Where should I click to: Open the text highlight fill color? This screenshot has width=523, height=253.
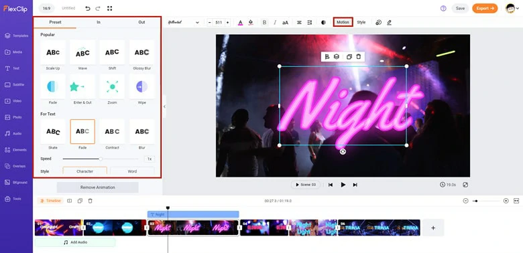click(251, 23)
